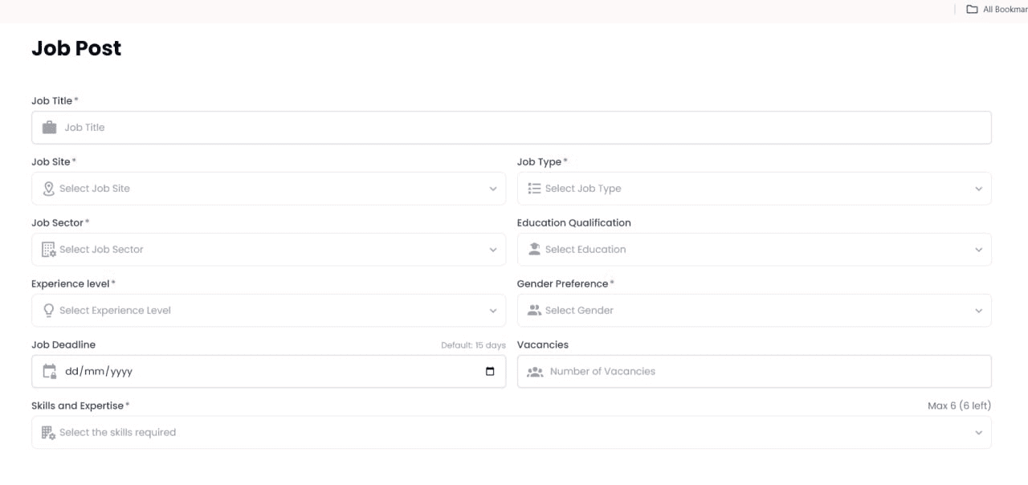Click the 'Education Qualification' field label
The height and width of the screenshot is (485, 1028).
(x=574, y=223)
